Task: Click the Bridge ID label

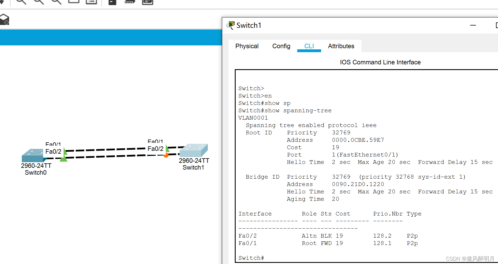Action: pos(263,177)
